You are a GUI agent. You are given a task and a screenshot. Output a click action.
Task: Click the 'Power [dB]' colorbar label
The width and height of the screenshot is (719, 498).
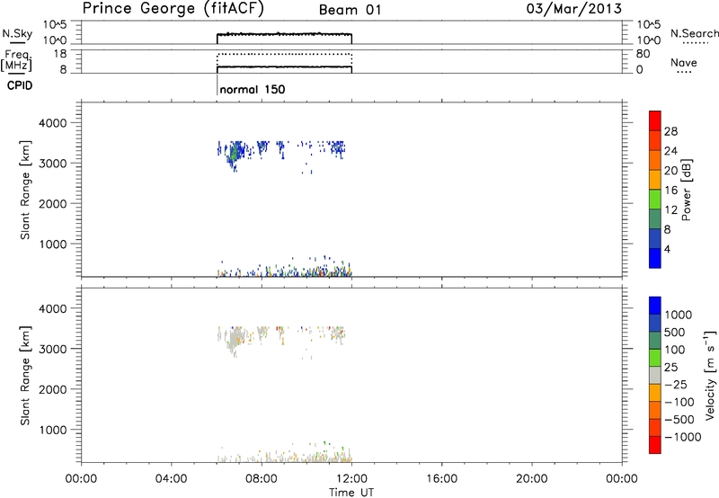pos(686,190)
